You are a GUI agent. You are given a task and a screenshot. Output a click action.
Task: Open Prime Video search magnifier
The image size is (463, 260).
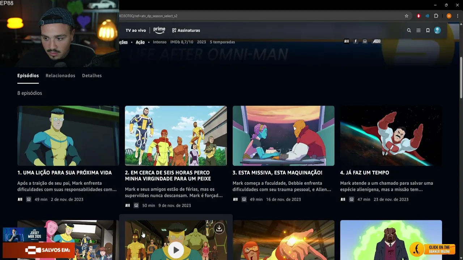(409, 30)
